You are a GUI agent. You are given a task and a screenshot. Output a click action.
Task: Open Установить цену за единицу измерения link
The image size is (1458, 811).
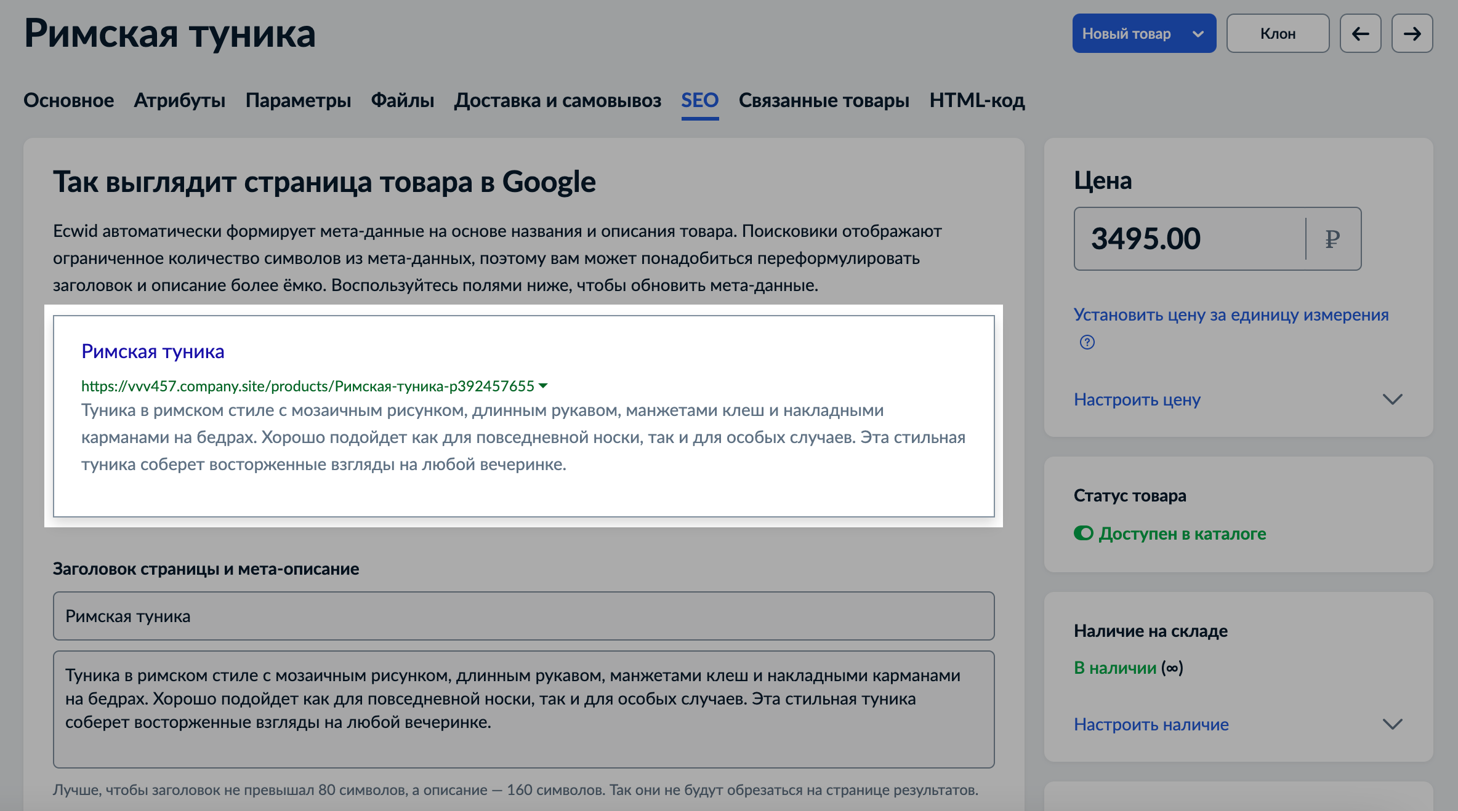[1231, 315]
